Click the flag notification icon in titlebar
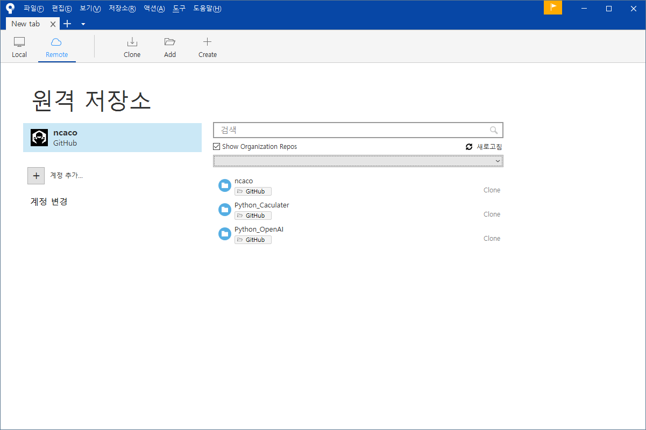Viewport: 646px width, 430px height. pos(552,8)
